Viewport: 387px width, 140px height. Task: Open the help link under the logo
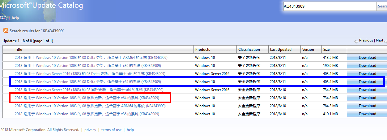15,18
